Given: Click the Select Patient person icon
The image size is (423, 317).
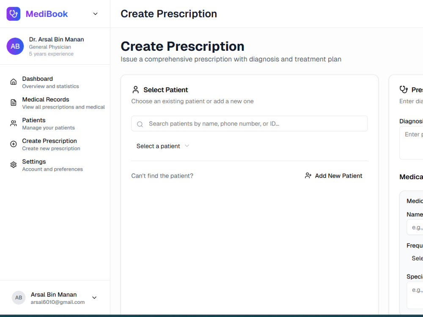Looking at the screenshot, I should pyautogui.click(x=136, y=90).
